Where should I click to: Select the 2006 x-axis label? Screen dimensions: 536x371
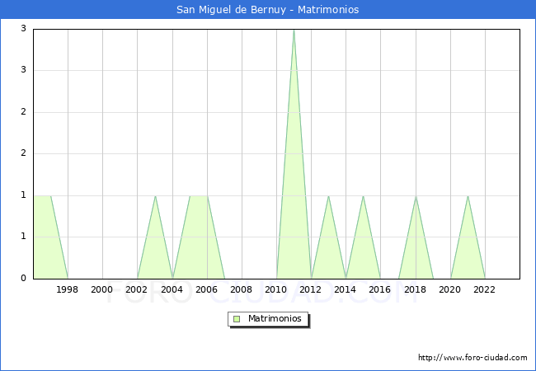click(x=206, y=289)
